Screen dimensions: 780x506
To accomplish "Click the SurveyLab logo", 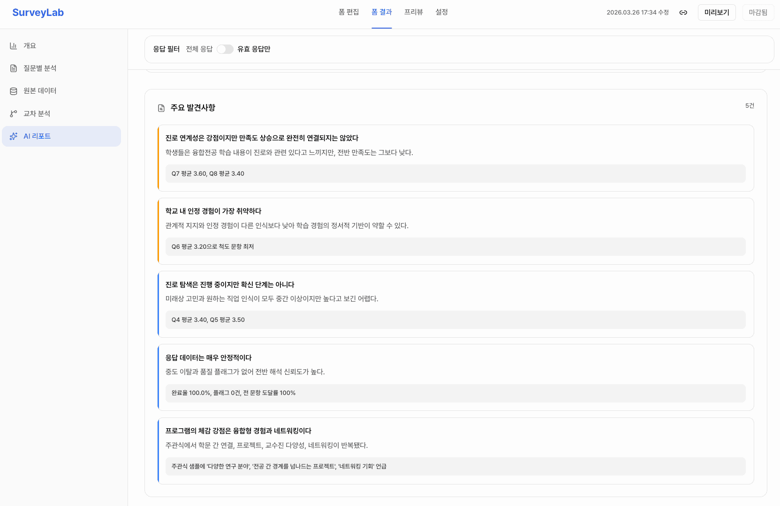I will pos(38,13).
